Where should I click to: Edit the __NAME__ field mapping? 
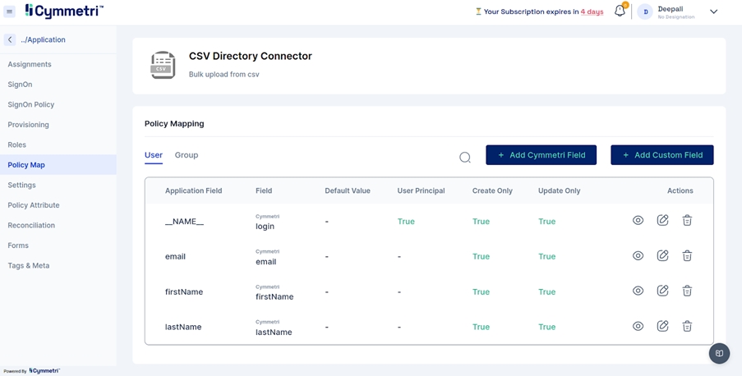tap(662, 221)
